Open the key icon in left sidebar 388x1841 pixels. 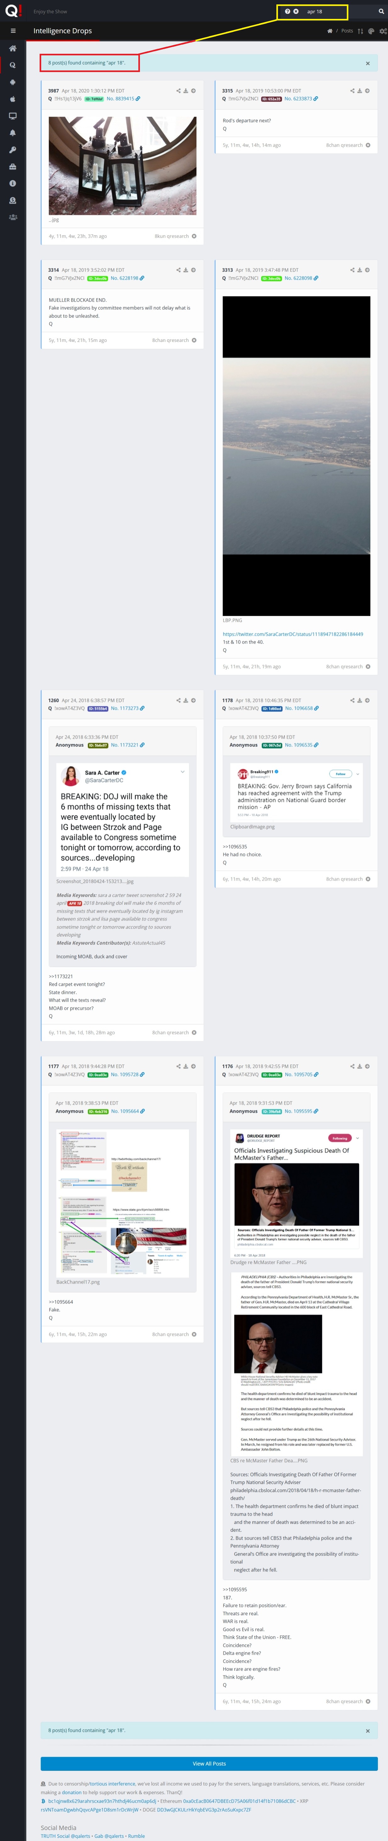[x=13, y=150]
